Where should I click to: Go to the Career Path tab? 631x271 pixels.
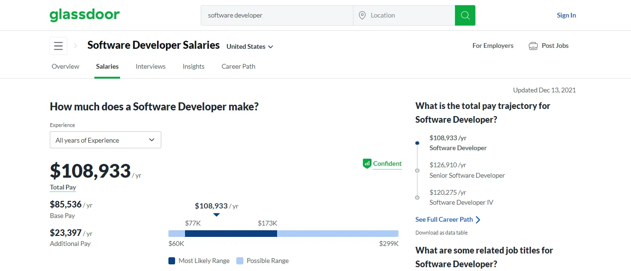point(238,67)
